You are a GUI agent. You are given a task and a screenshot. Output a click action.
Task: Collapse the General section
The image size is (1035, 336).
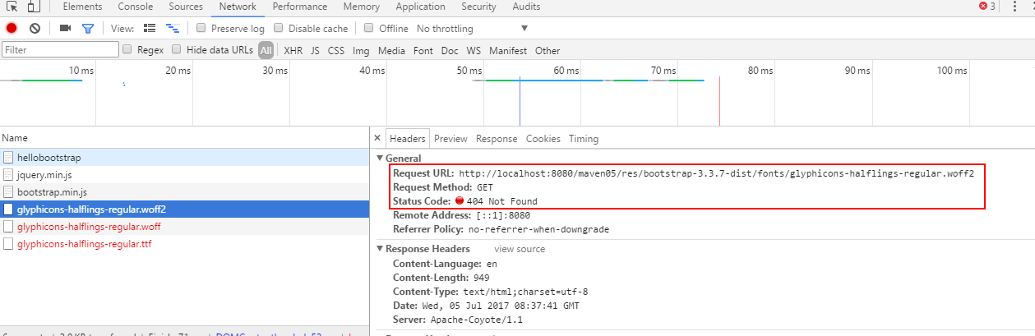380,159
